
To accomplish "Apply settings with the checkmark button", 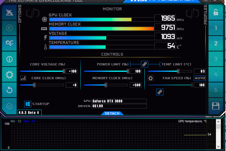I will click(x=9, y=106).
